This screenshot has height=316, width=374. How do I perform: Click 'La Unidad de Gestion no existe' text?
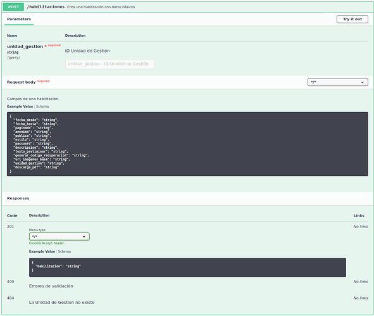[62, 303]
